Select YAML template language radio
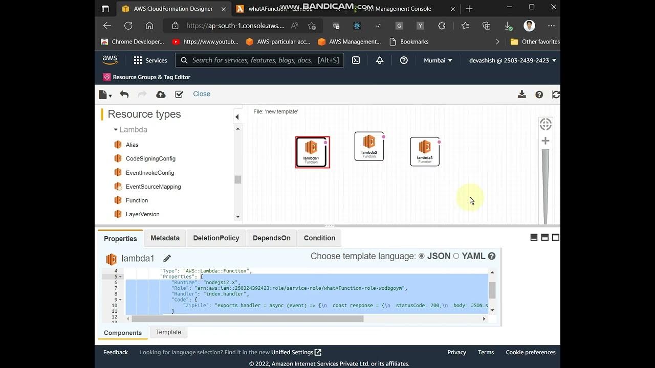The width and height of the screenshot is (655, 368). coord(456,256)
